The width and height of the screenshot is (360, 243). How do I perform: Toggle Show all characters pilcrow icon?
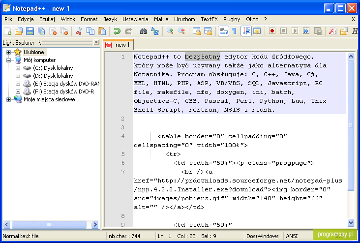coord(235,31)
